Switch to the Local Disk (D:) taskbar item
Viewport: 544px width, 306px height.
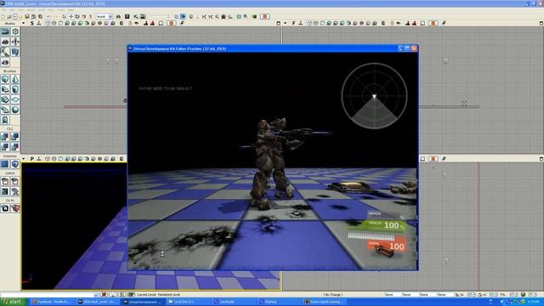188,302
